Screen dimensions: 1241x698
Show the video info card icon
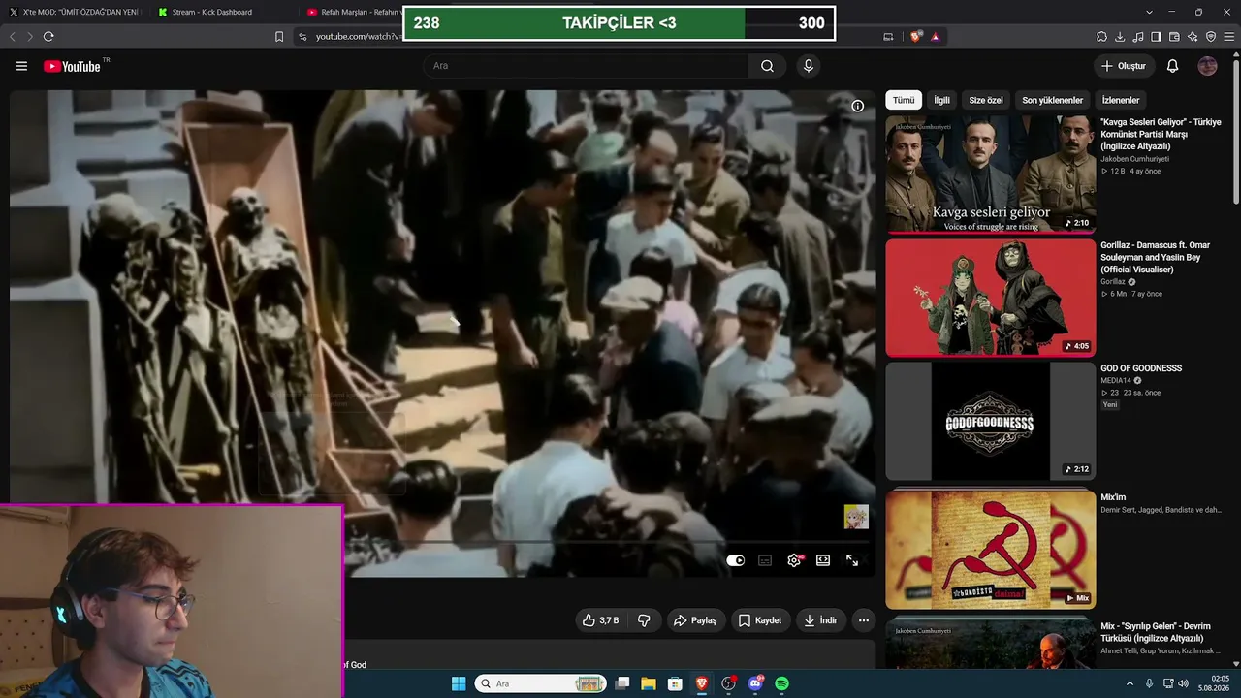coord(857,106)
